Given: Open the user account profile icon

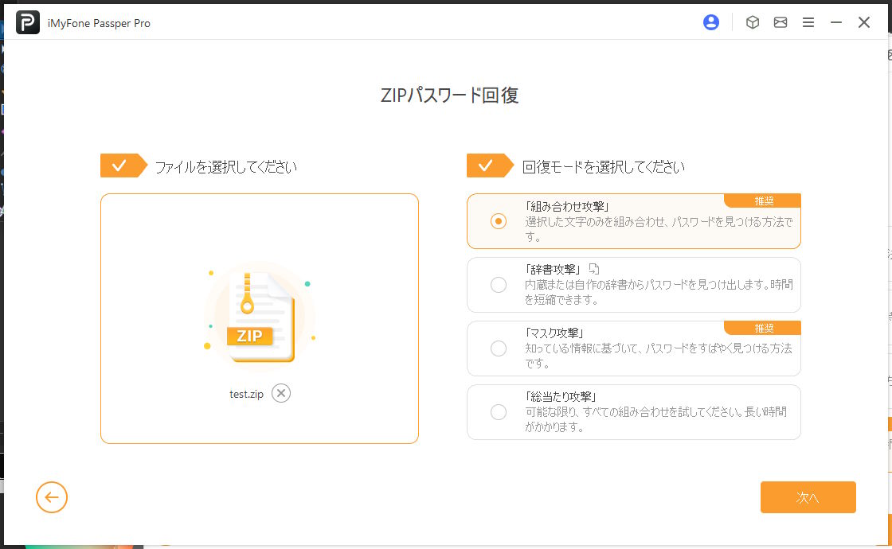Looking at the screenshot, I should click(x=711, y=22).
